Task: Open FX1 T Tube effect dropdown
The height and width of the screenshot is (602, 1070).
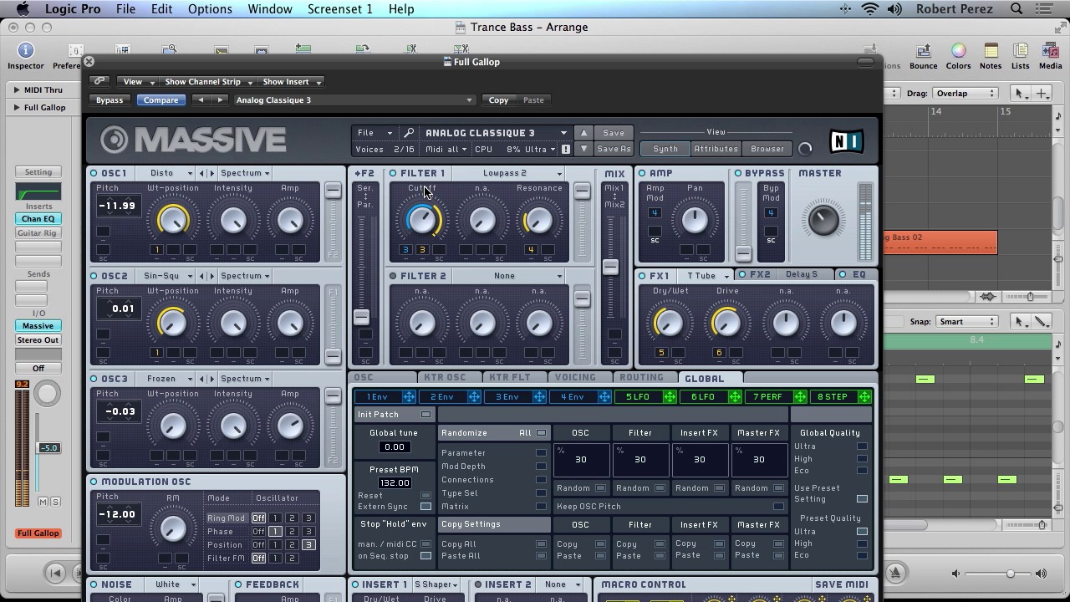Action: (707, 276)
